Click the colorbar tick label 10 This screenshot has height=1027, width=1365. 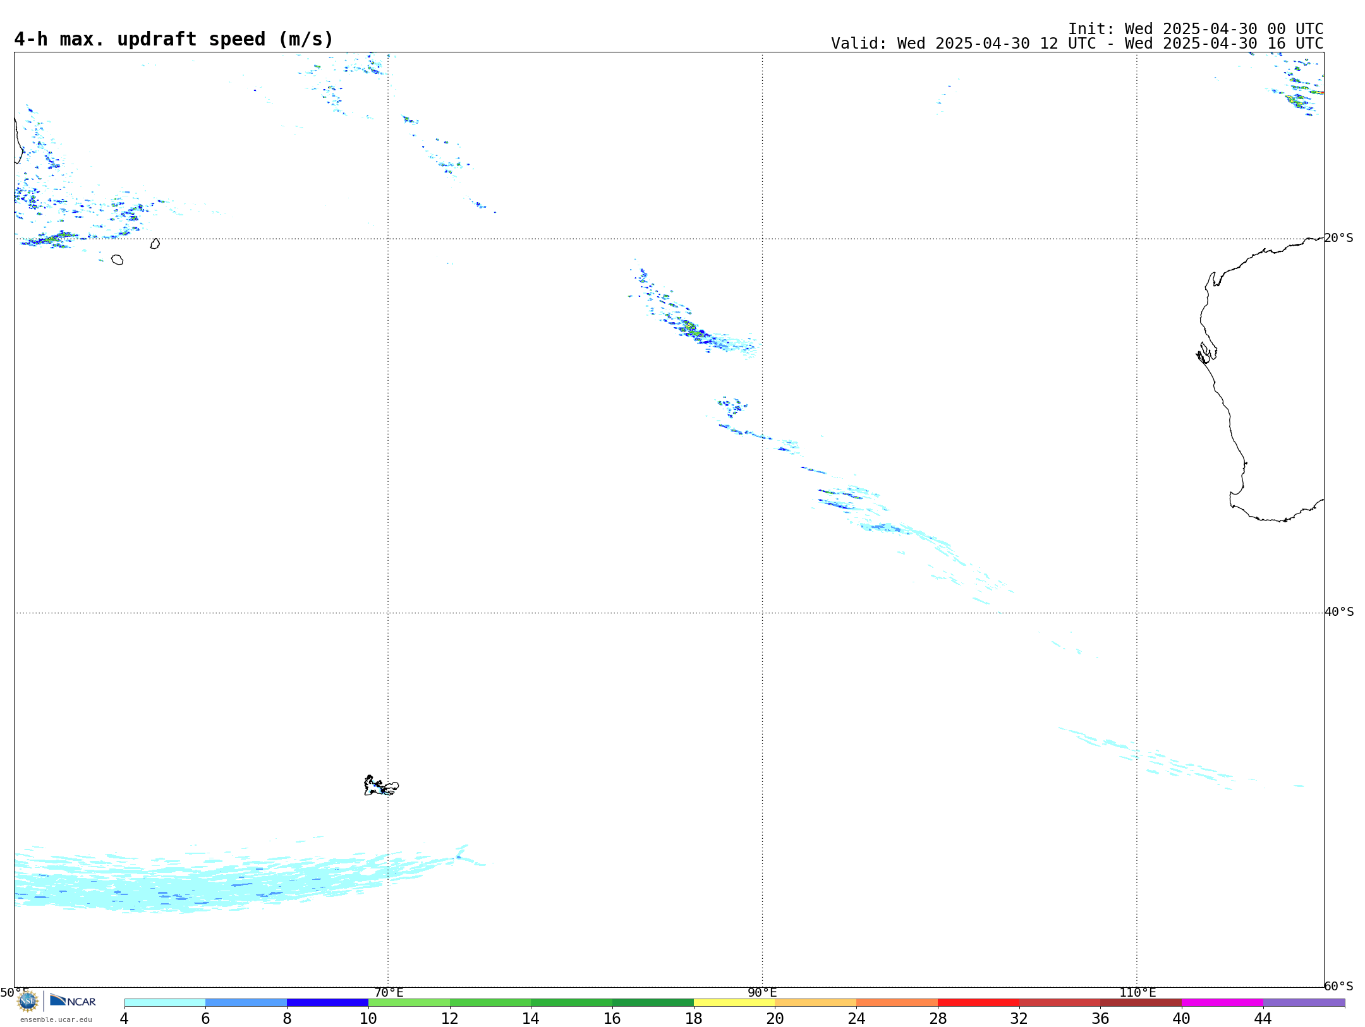tap(368, 1019)
